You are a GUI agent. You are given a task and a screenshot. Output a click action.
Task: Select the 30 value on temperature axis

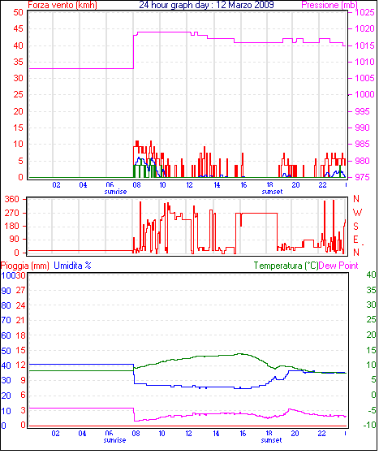[371, 305]
